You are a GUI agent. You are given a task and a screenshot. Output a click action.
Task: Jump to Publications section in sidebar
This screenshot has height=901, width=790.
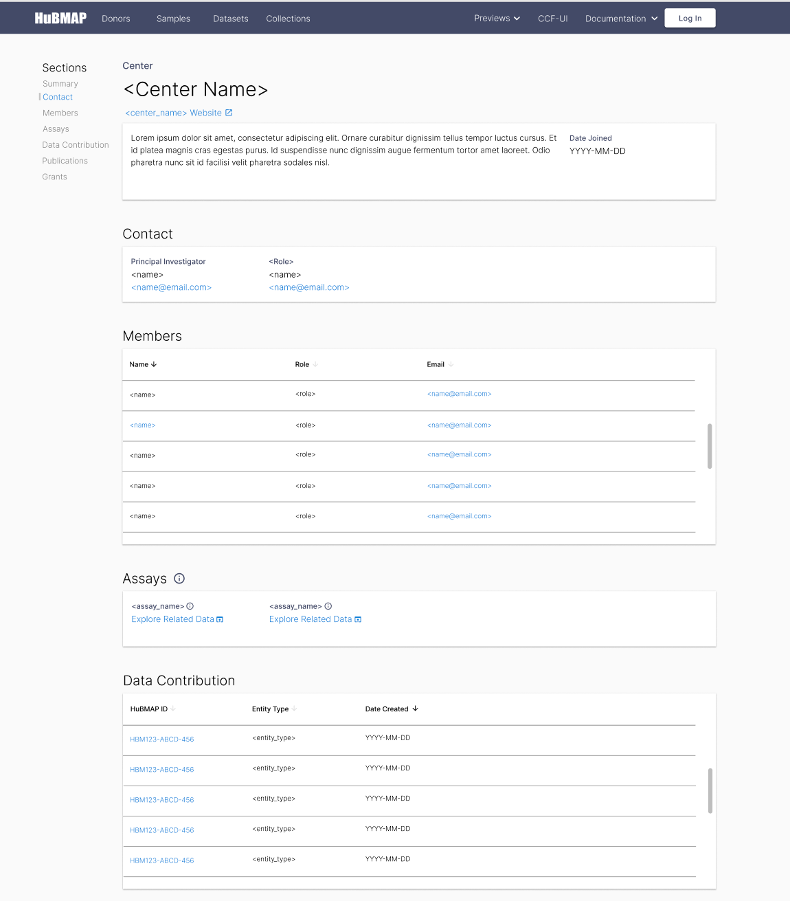[65, 161]
